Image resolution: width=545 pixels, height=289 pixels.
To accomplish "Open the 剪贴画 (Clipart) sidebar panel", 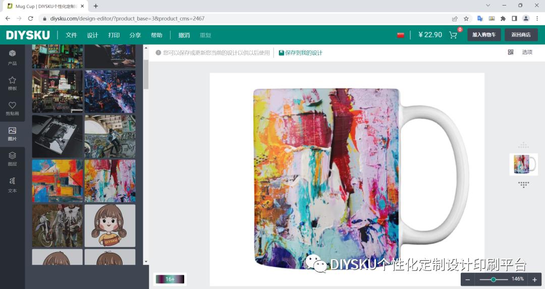I will point(12,108).
